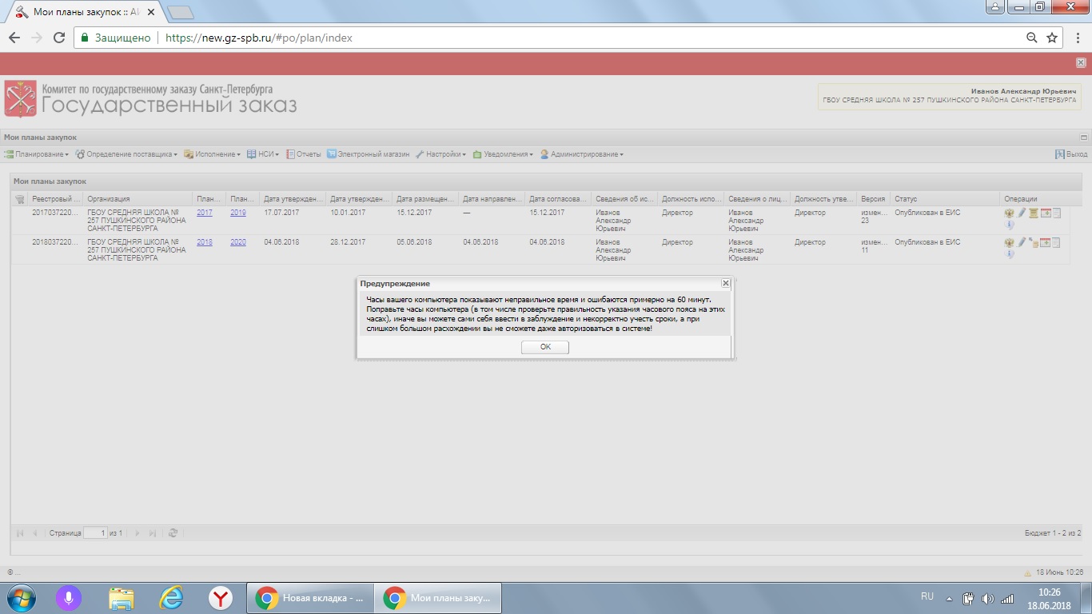Open the document icon in the 2017 plan row
The width and height of the screenshot is (1092, 614).
pos(1056,213)
